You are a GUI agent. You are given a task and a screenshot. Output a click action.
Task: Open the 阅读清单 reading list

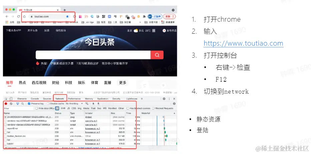pos(168,22)
